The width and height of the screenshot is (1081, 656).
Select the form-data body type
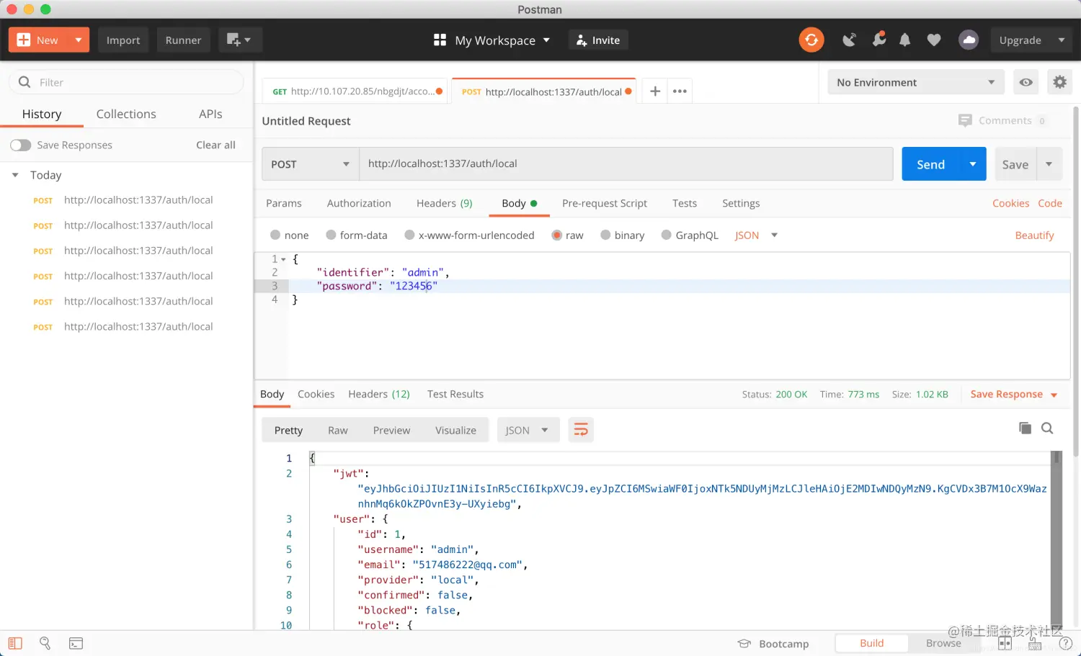coord(331,235)
